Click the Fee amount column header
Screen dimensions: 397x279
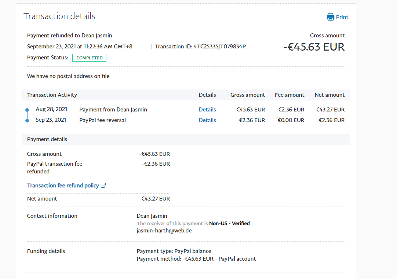point(289,95)
